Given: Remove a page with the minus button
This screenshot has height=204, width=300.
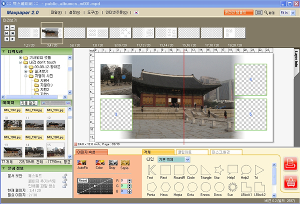Looking at the screenshot, I should click(12, 27).
